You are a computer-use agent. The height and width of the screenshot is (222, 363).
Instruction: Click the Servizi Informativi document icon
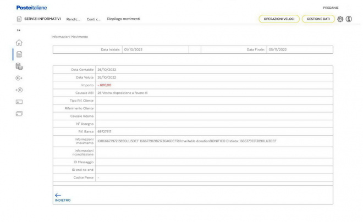pyautogui.click(x=19, y=19)
